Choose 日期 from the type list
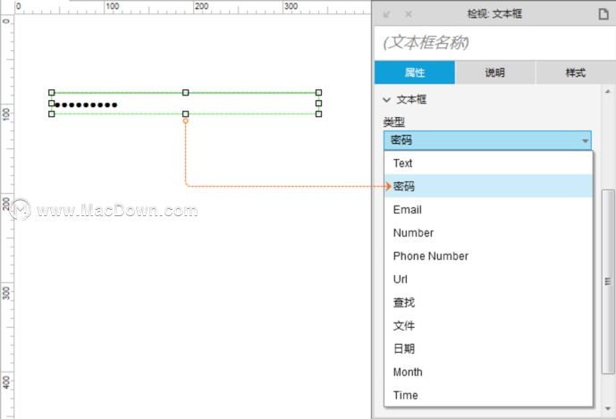 488,348
